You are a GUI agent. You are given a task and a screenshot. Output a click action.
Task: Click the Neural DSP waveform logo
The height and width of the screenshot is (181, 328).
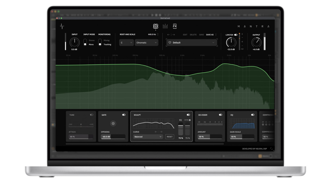coord(62,26)
